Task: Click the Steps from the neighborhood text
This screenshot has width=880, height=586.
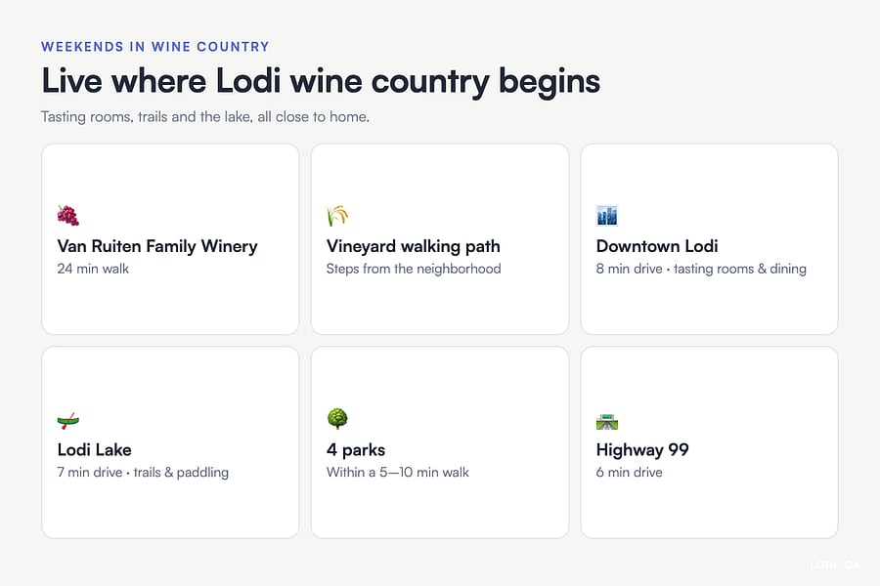Action: coord(414,269)
